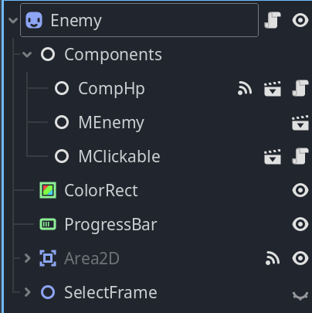The height and width of the screenshot is (313, 312).
Task: Toggle visibility of the Enemy node
Action: [x=300, y=20]
